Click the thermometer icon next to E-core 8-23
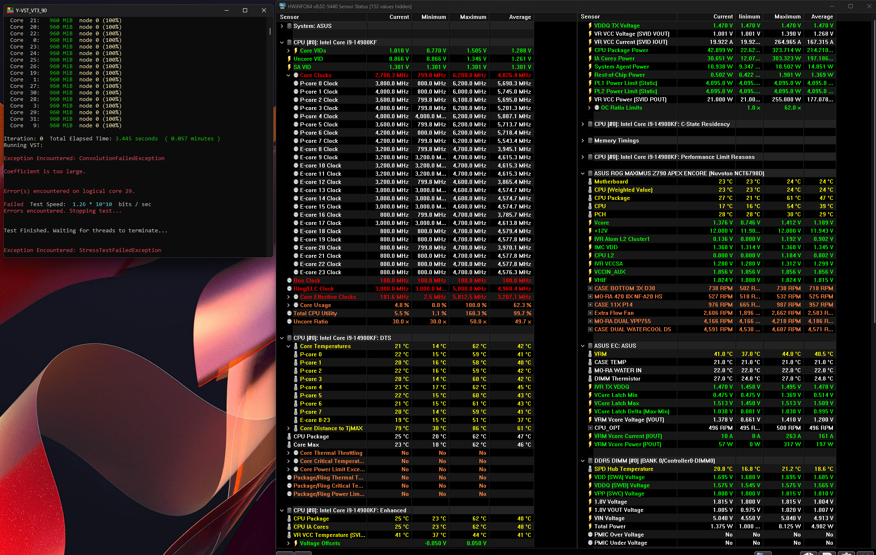 point(296,420)
